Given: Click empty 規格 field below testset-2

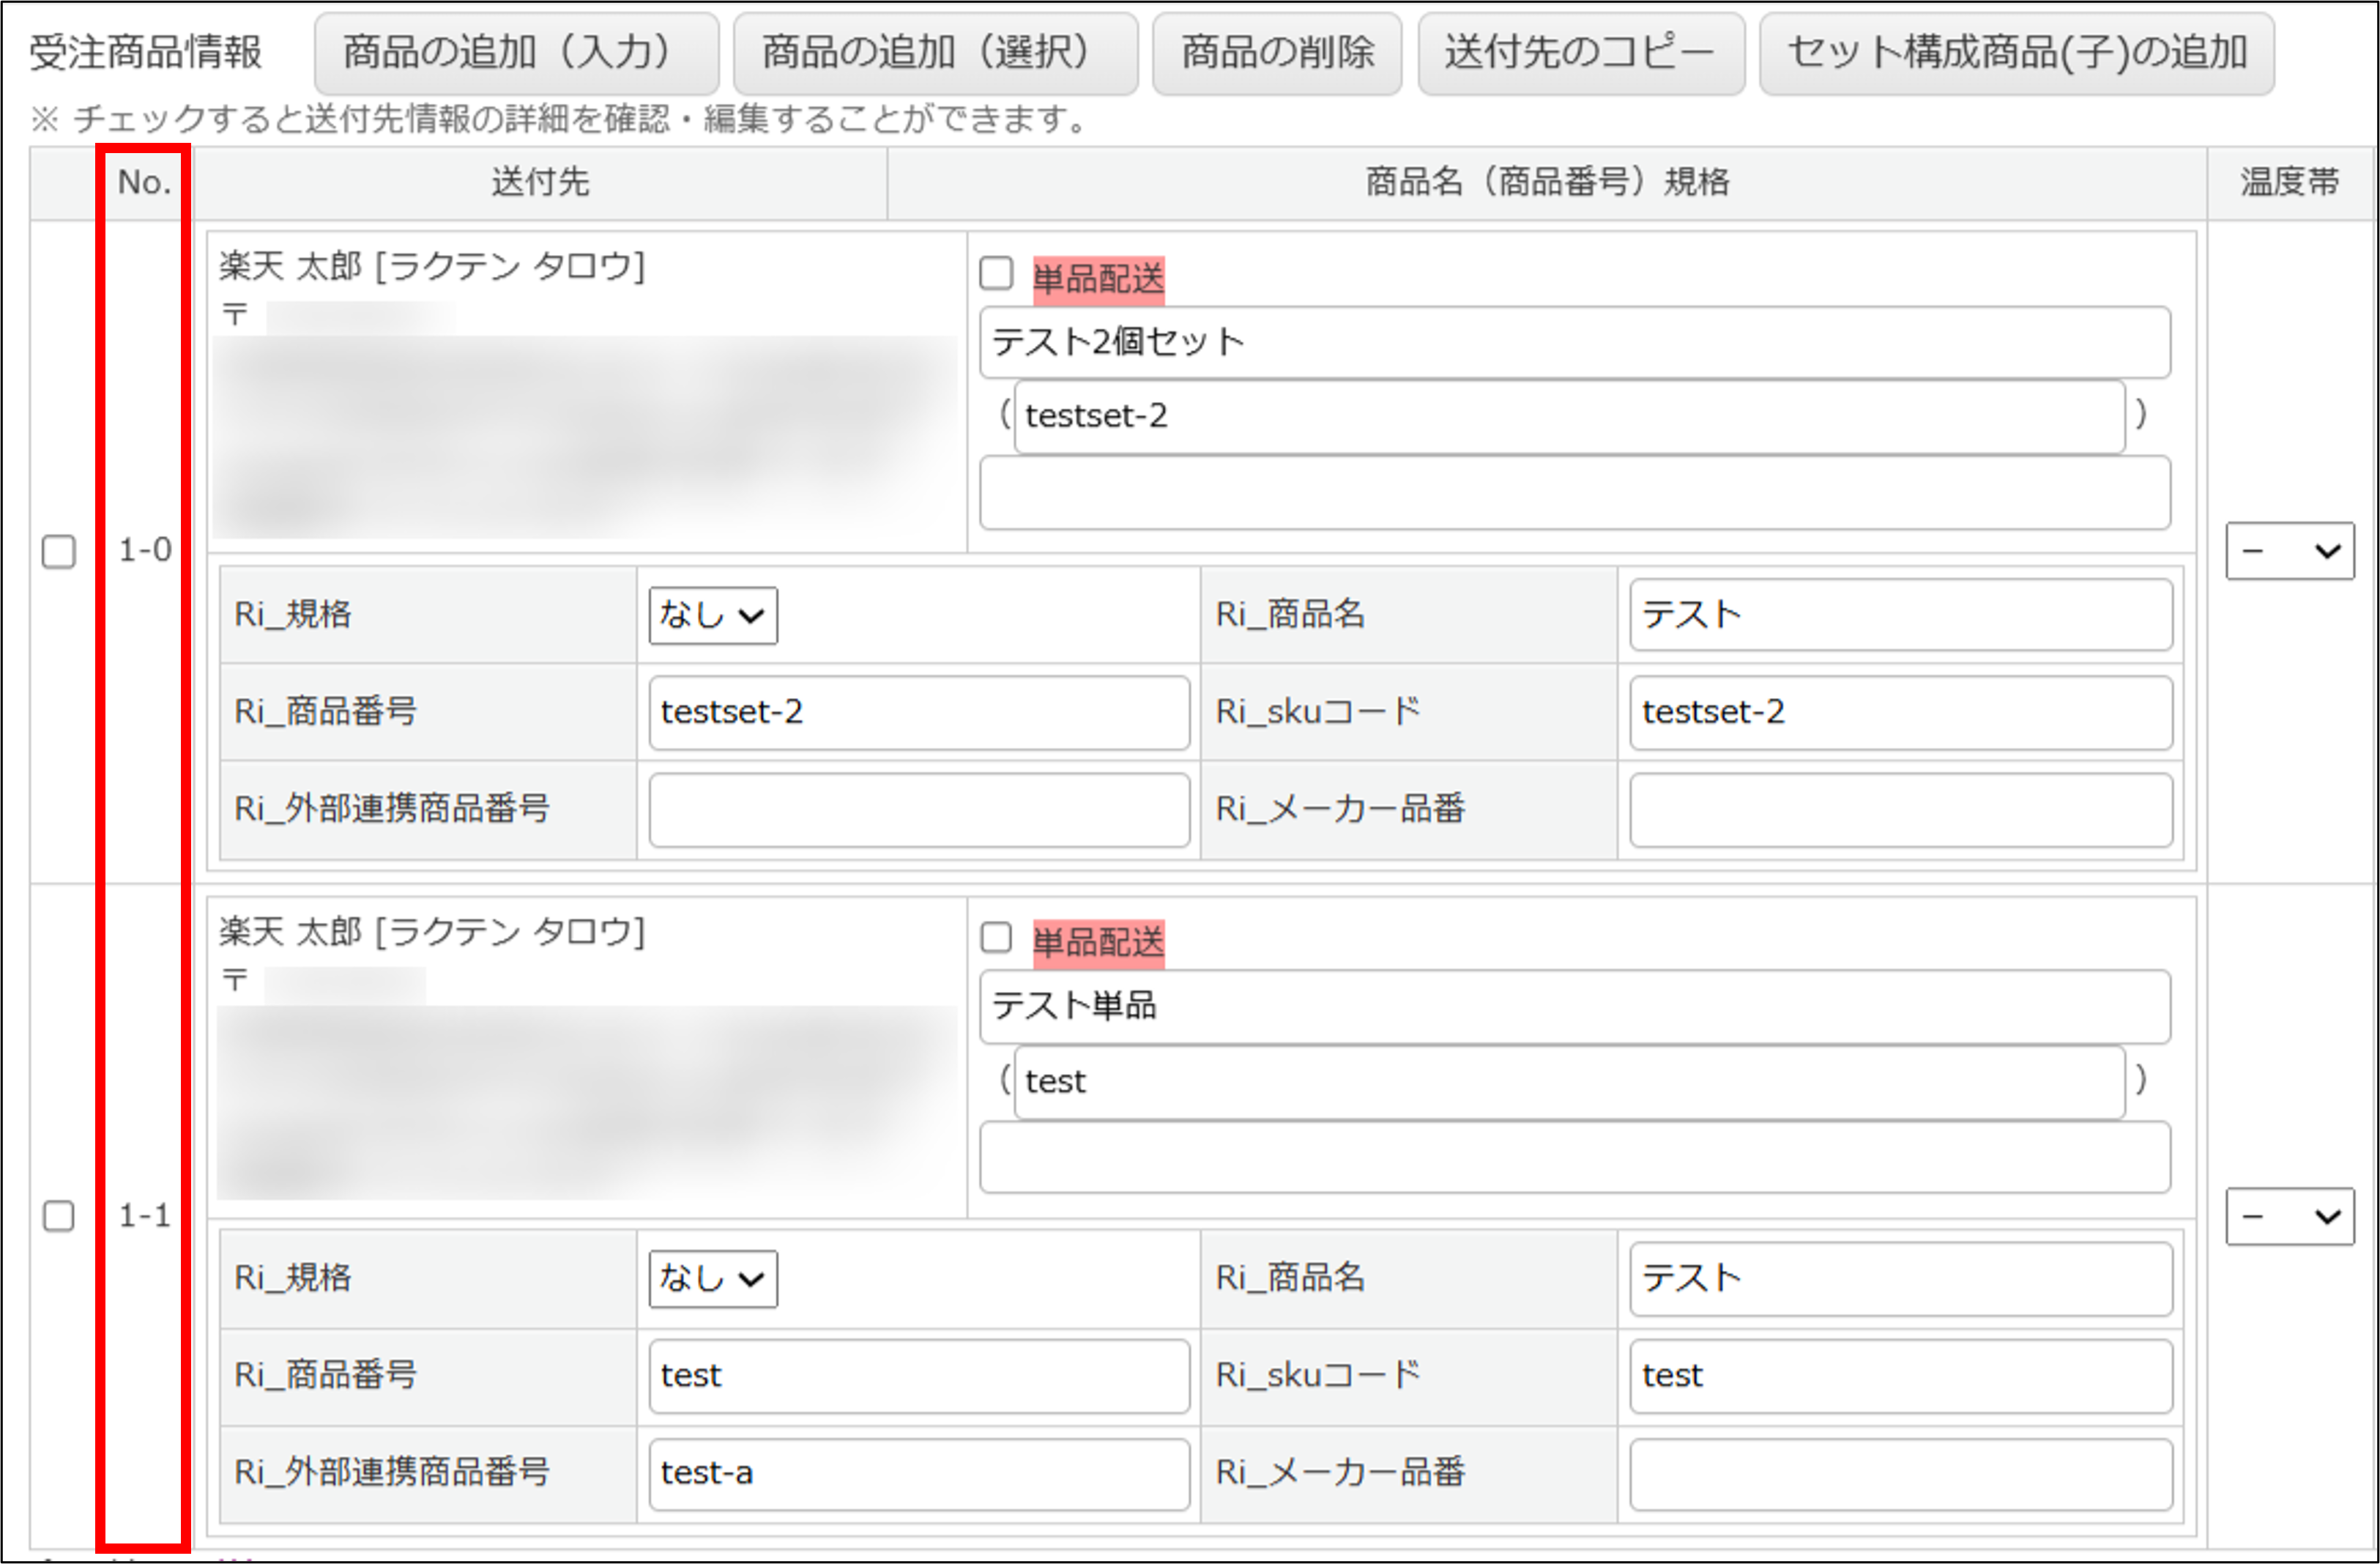Looking at the screenshot, I should 1575,492.
